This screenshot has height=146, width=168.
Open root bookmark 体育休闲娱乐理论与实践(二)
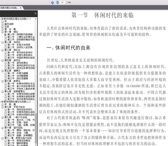[16, 102]
